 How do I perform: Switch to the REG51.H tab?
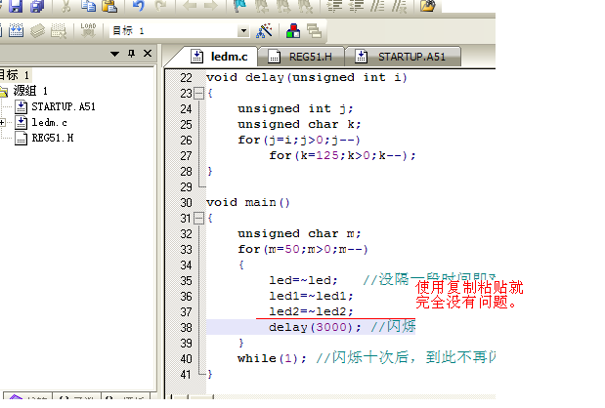[300, 57]
